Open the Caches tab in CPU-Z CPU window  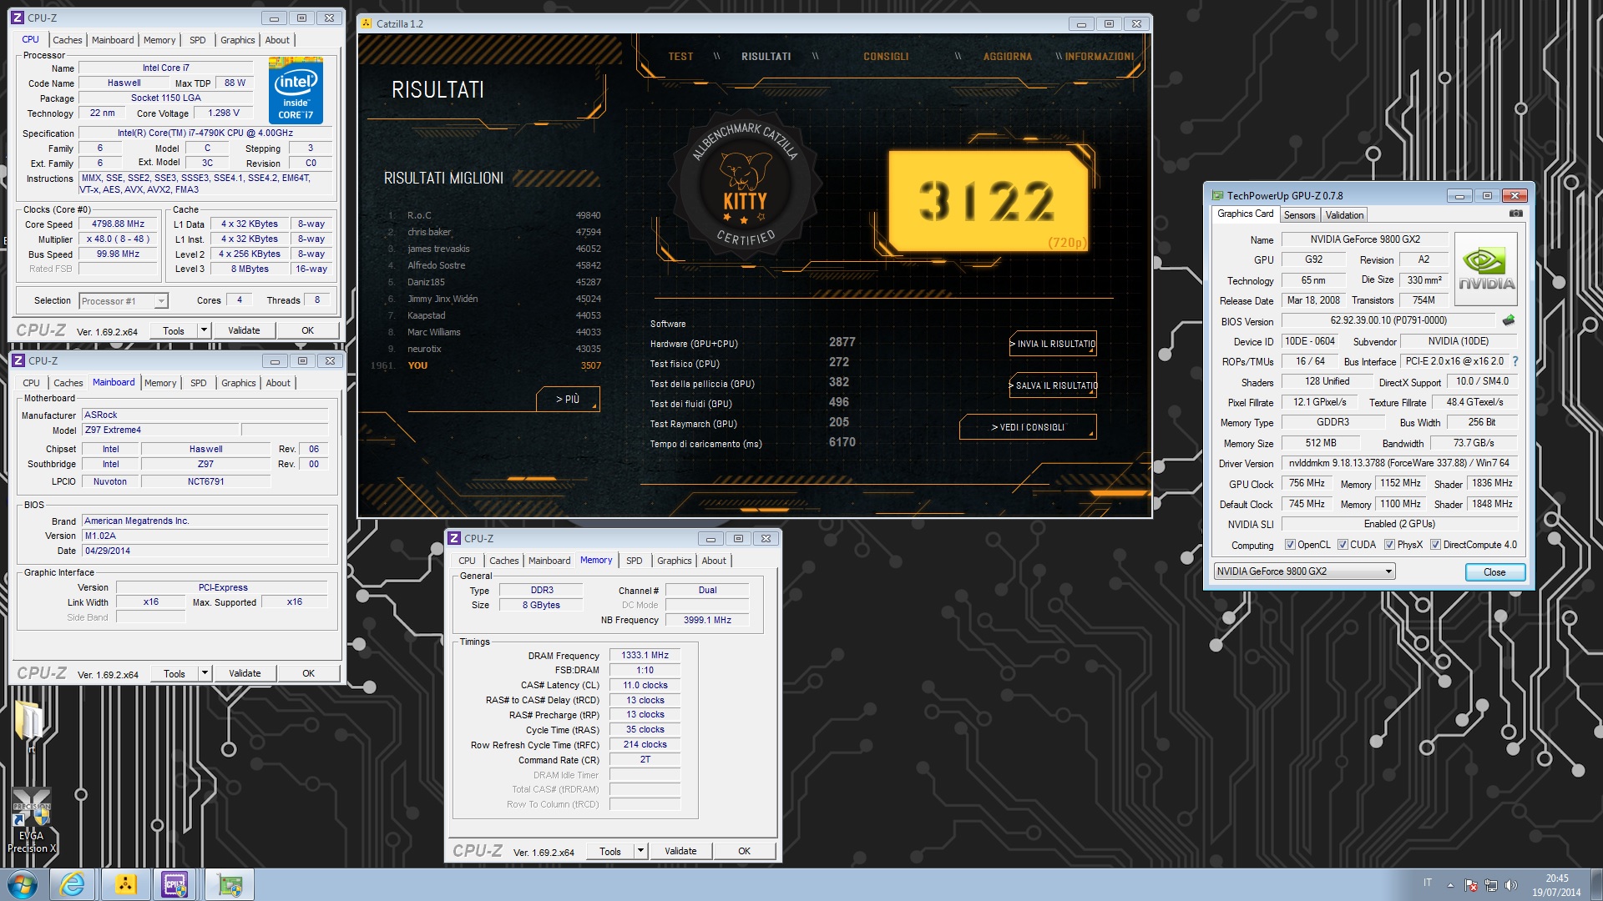point(68,40)
